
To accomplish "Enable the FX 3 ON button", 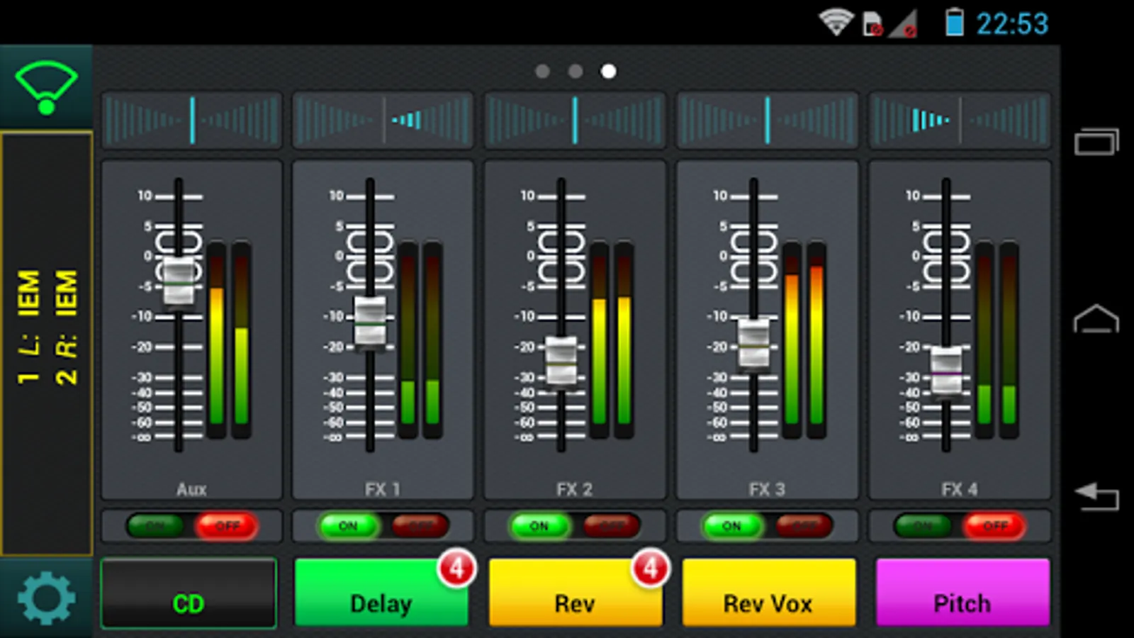I will click(731, 526).
